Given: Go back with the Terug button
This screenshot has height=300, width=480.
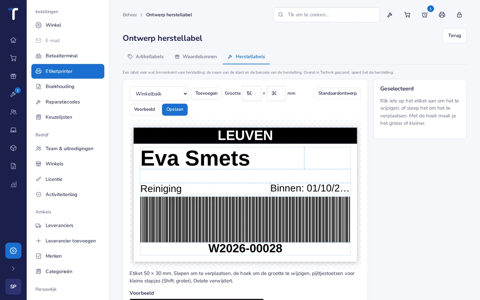Looking at the screenshot, I should pos(454,36).
